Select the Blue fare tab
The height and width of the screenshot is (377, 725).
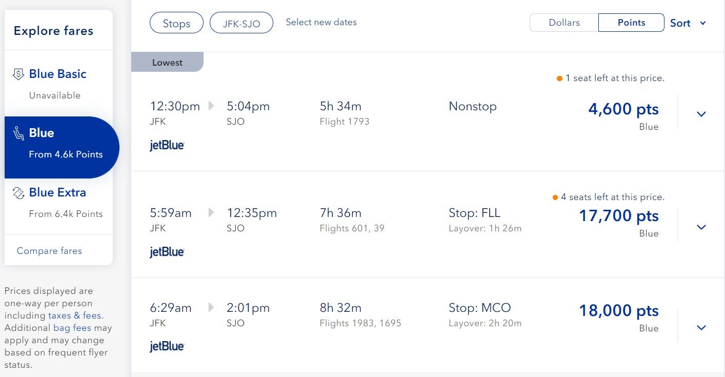[62, 147]
